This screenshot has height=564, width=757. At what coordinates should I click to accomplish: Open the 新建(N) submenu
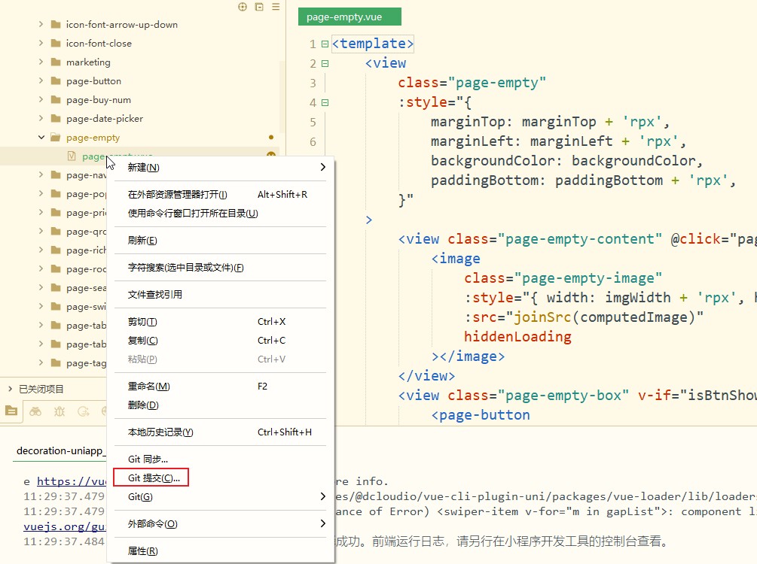(x=143, y=167)
